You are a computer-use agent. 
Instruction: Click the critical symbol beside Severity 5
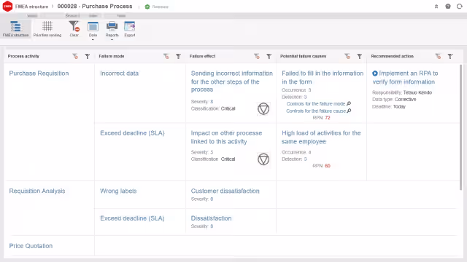coord(263,159)
